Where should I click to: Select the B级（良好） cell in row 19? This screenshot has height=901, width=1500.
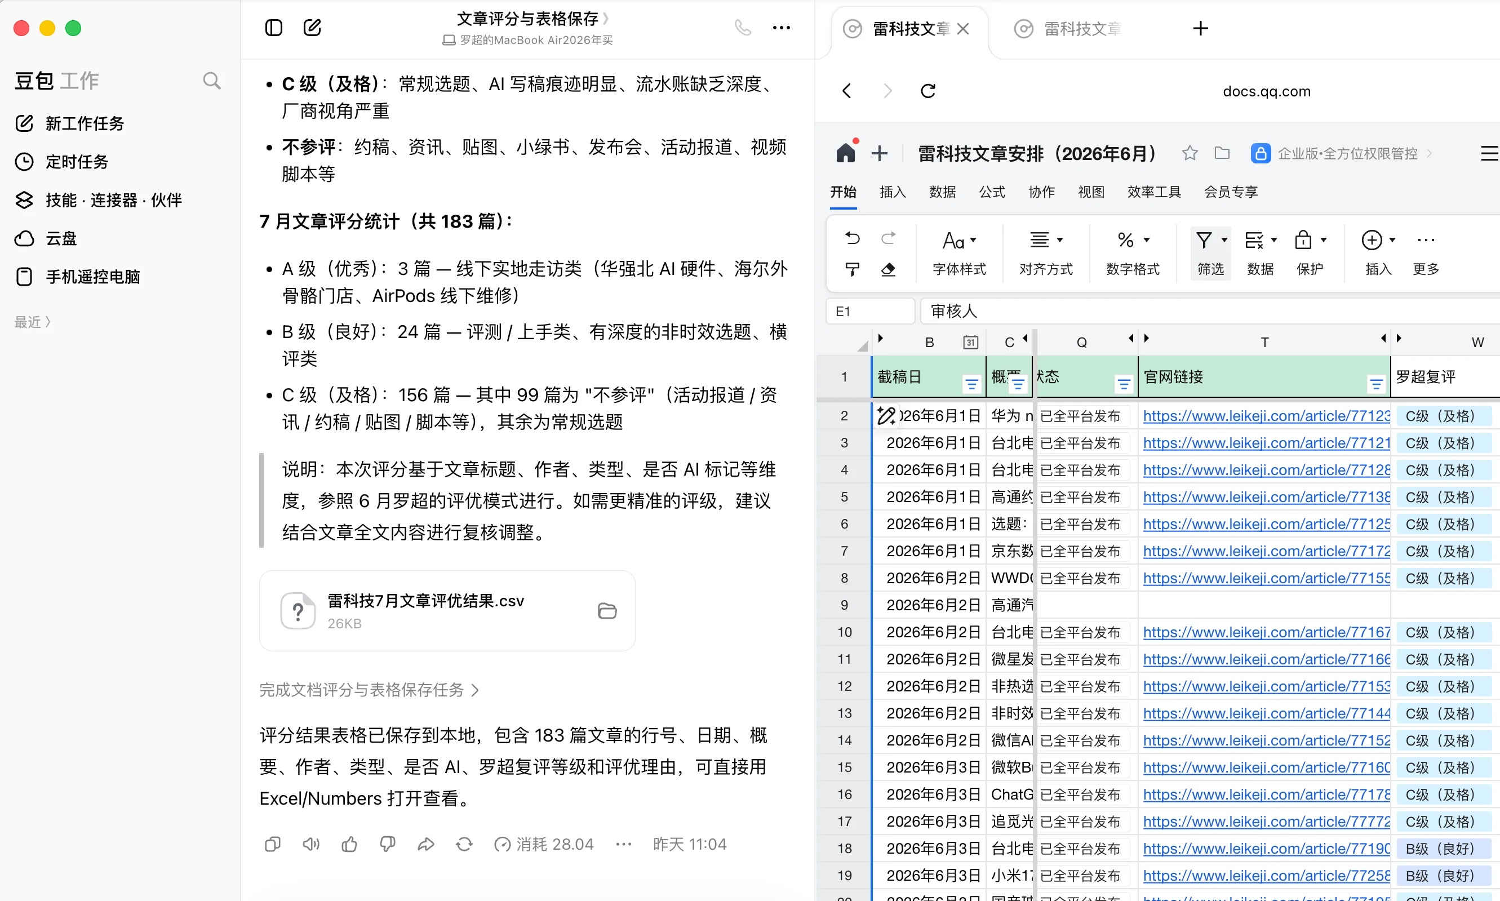coord(1445,876)
